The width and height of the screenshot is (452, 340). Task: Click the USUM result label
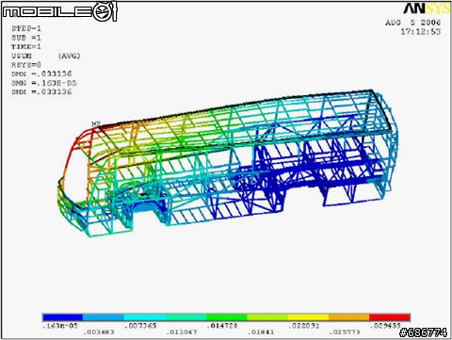pos(22,56)
